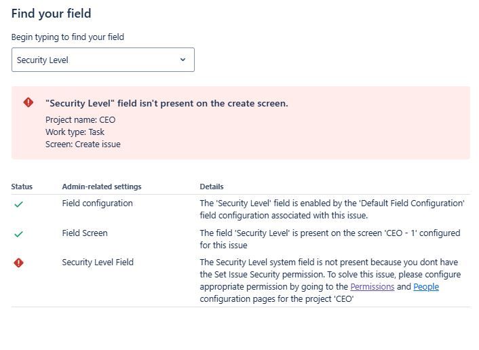This screenshot has height=350, width=479.
Task: Click the green checkmark beside Field configuration
Action: (x=19, y=204)
